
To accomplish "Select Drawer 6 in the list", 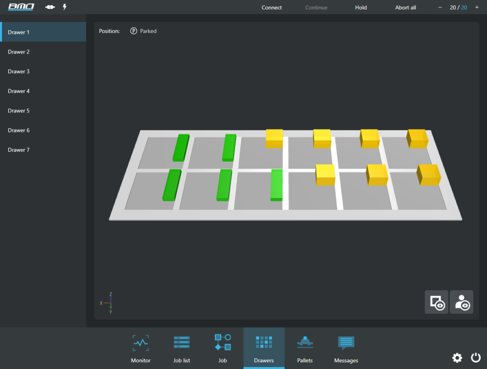I will [x=43, y=130].
